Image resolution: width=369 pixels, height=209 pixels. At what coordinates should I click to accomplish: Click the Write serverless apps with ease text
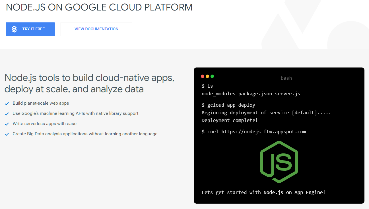click(x=45, y=124)
